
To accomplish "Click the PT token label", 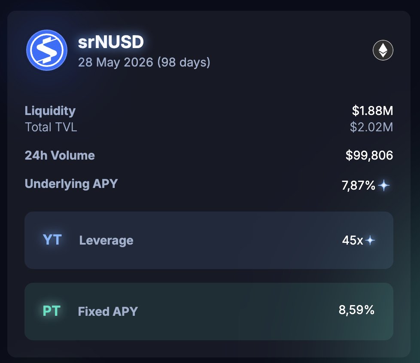I will [x=52, y=311].
